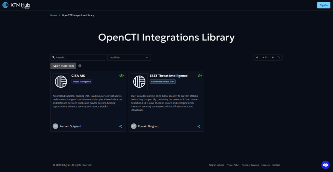Open the Filigran website footer link
This screenshot has height=172, width=333.
[216, 165]
